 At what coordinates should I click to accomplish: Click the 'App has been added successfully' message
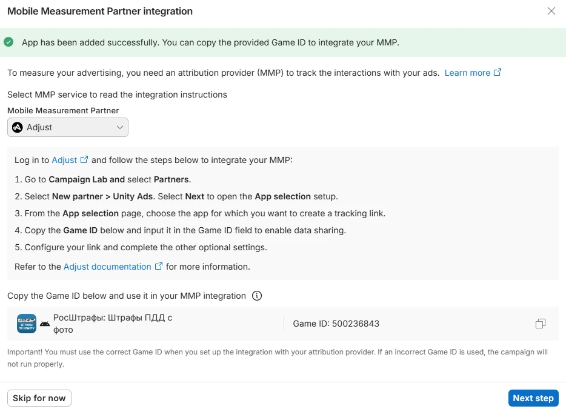(210, 42)
